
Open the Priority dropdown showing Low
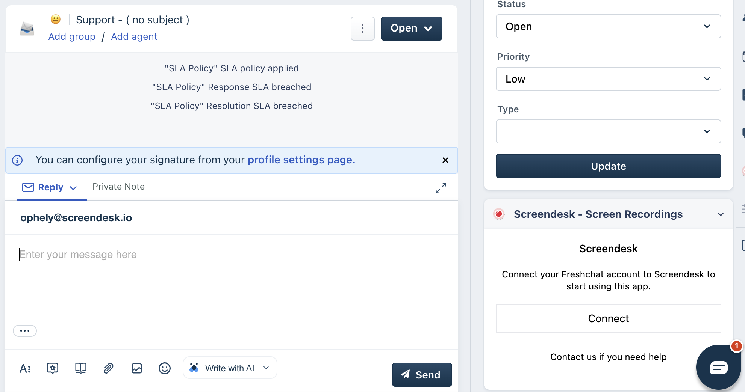[608, 79]
